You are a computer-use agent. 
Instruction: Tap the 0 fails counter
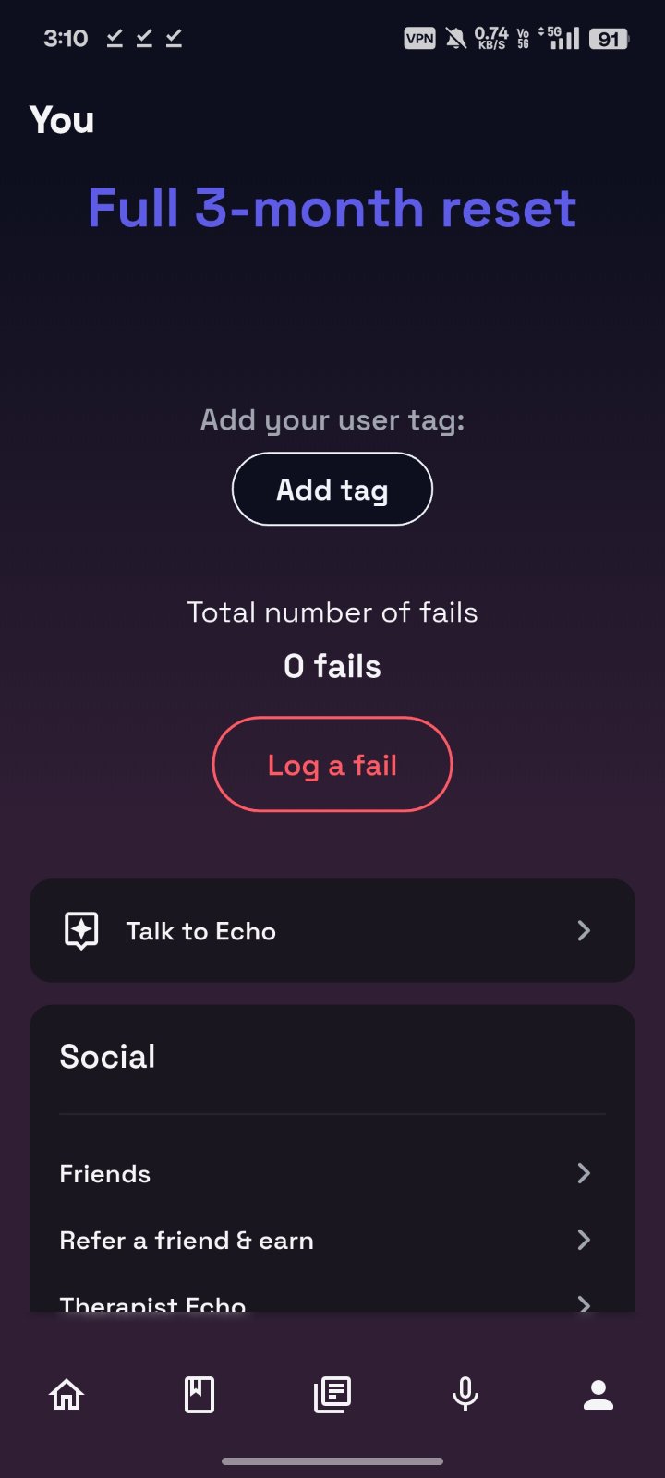click(332, 666)
